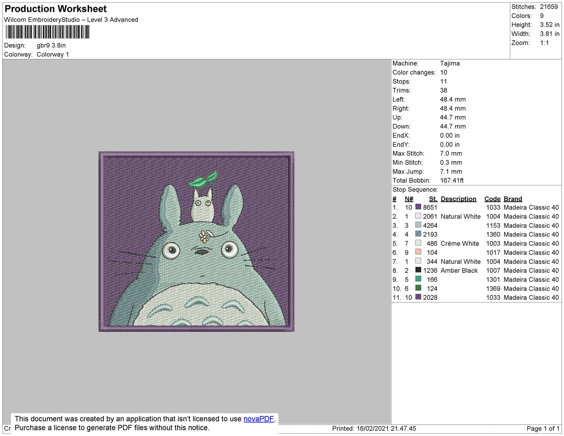Click the Crème White thread swatch
This screenshot has width=564, height=436.
(418, 243)
